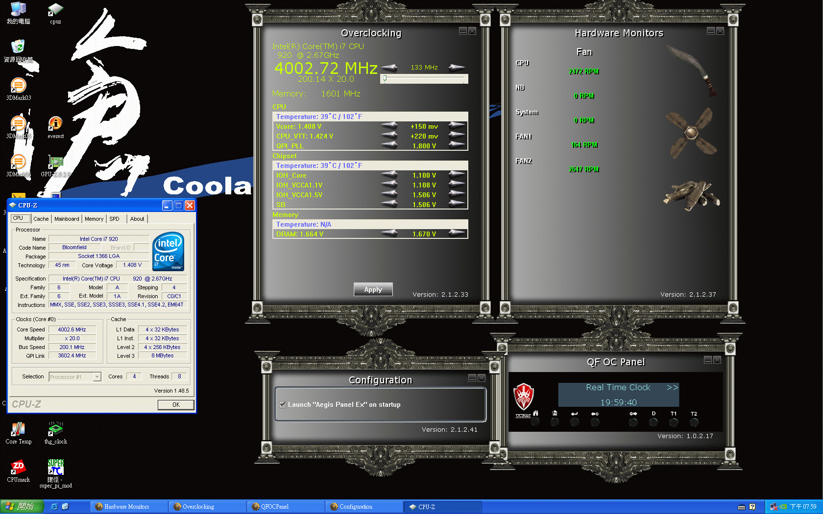Launch CPUmark desktop shortcut
This screenshot has height=514, width=823.
coord(18,471)
